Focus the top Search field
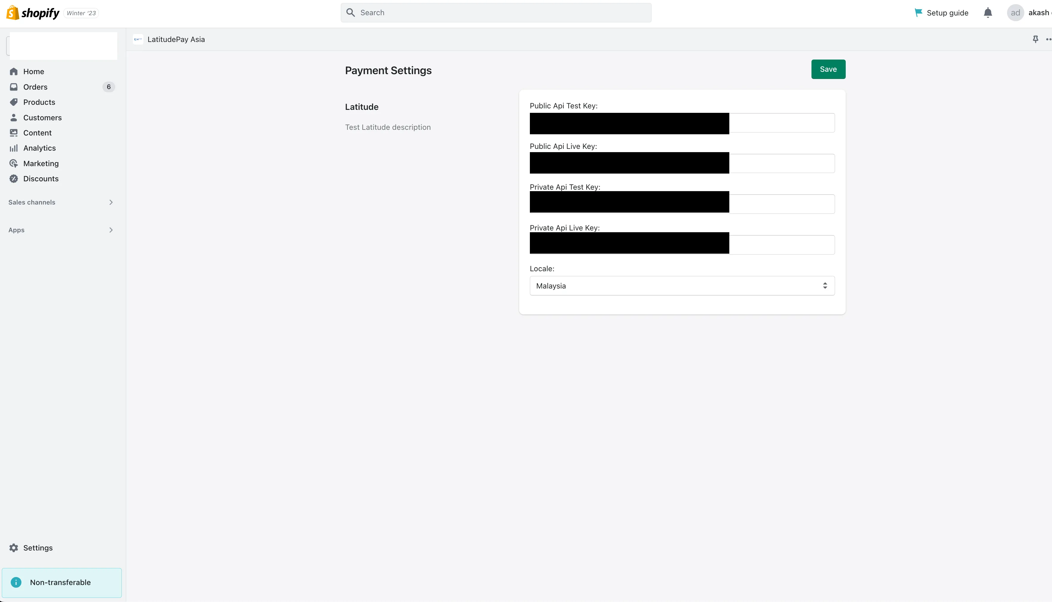1052x602 pixels. (x=496, y=13)
